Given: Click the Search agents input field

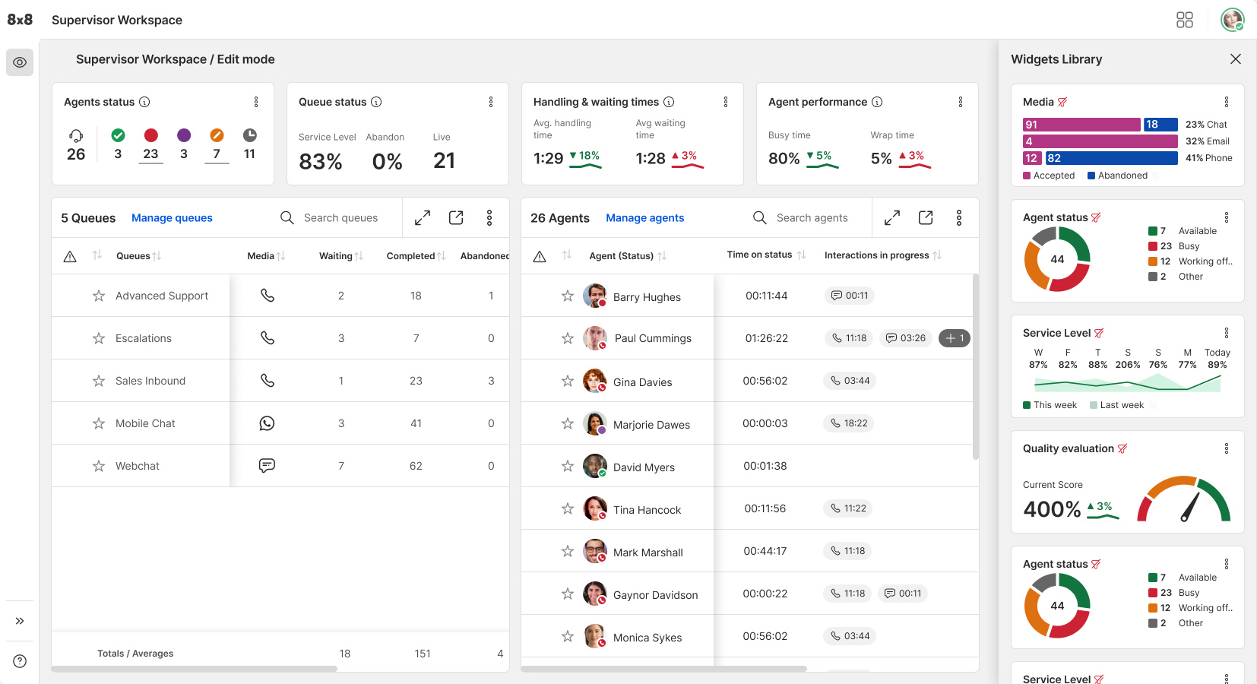Looking at the screenshot, I should click(x=812, y=218).
